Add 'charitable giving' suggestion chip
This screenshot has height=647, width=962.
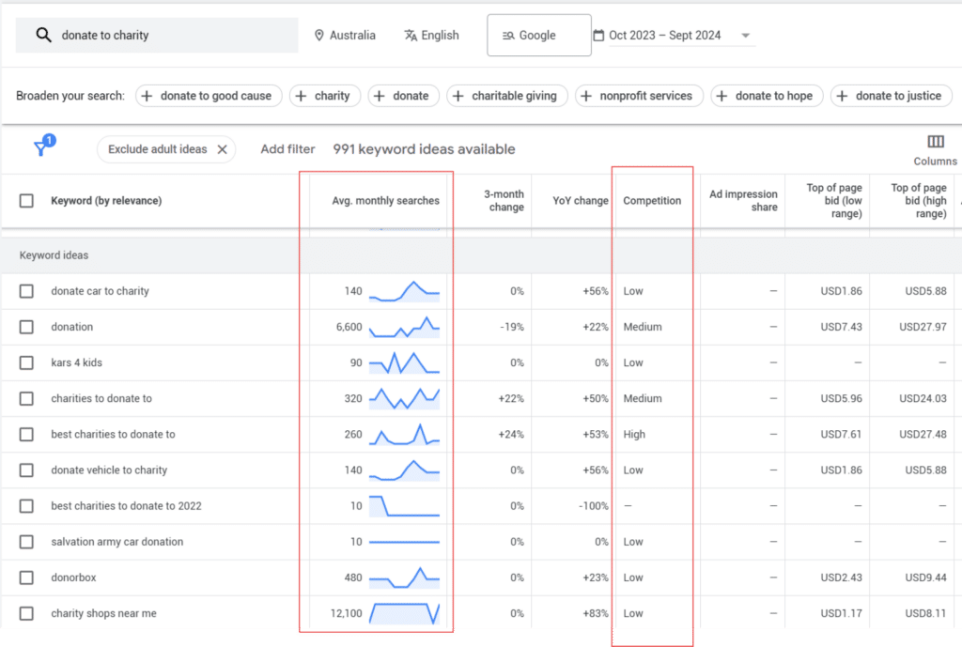tap(507, 96)
